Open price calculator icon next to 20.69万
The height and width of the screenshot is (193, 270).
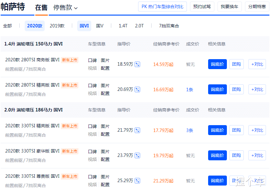pyautogui.click(x=137, y=90)
